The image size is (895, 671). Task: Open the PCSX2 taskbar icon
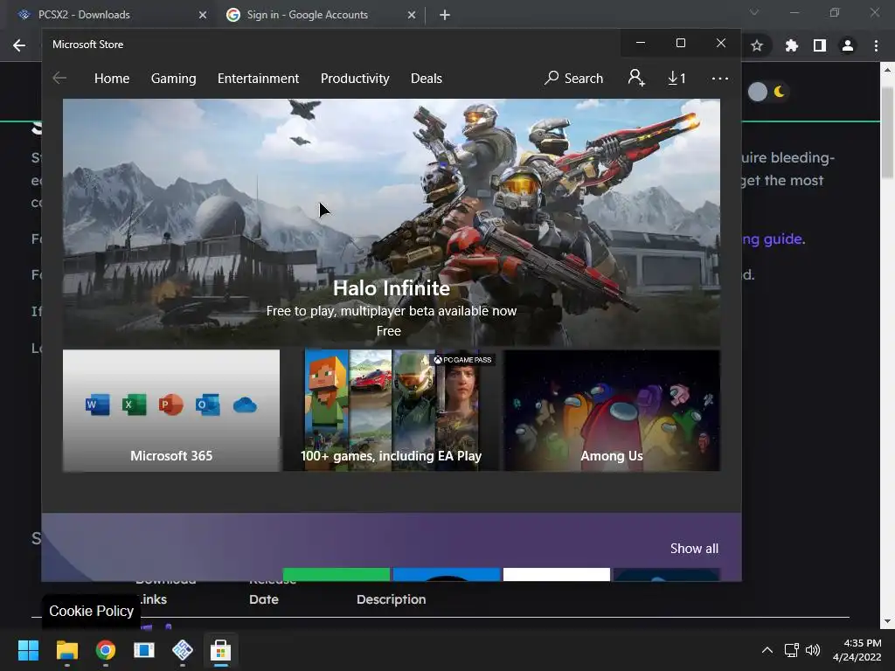183,650
